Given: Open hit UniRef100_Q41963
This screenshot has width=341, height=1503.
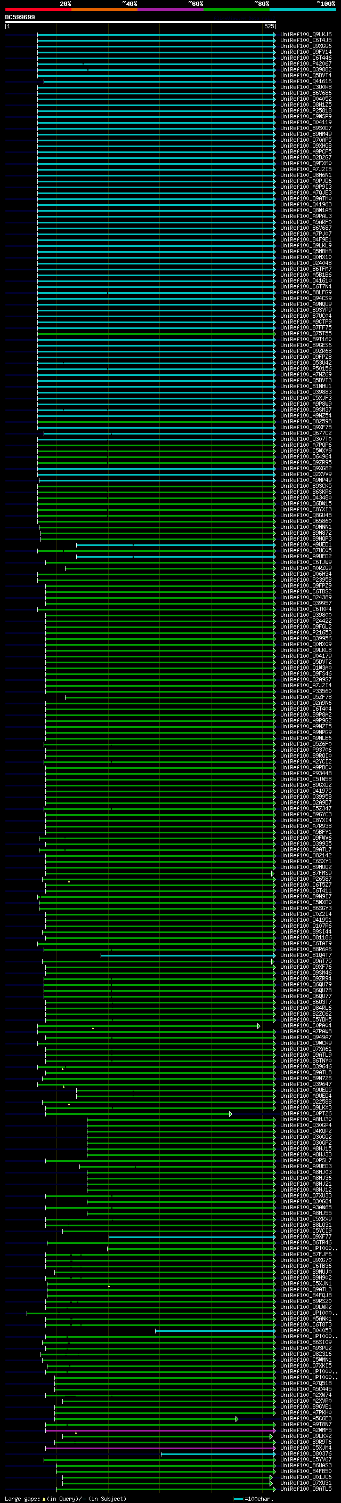Looking at the screenshot, I should 305,204.
